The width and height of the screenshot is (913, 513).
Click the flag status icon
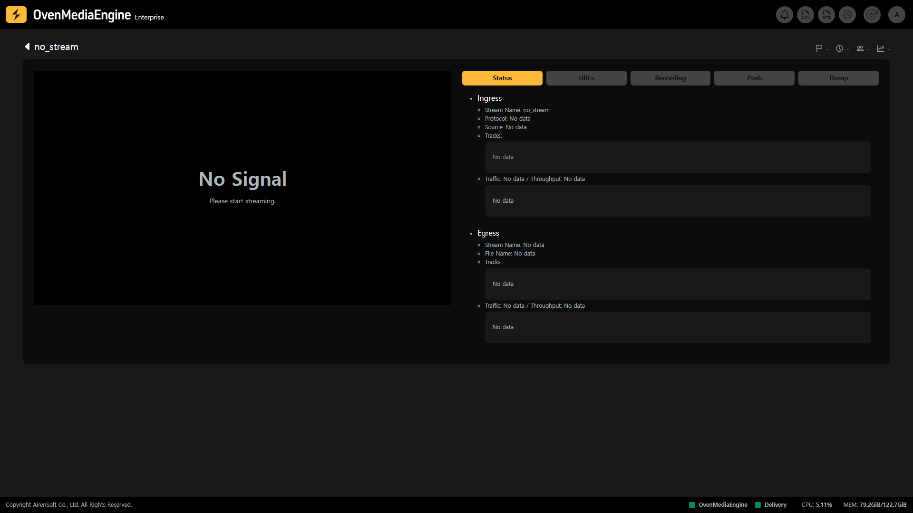pos(819,48)
